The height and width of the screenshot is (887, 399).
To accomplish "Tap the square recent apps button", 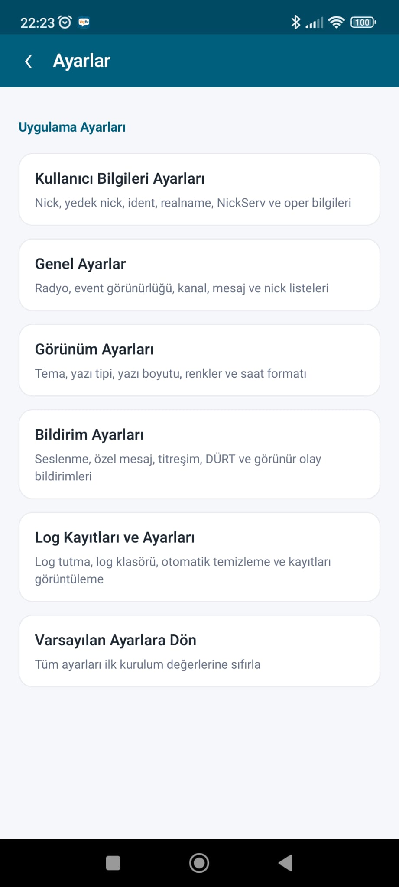I will click(113, 863).
